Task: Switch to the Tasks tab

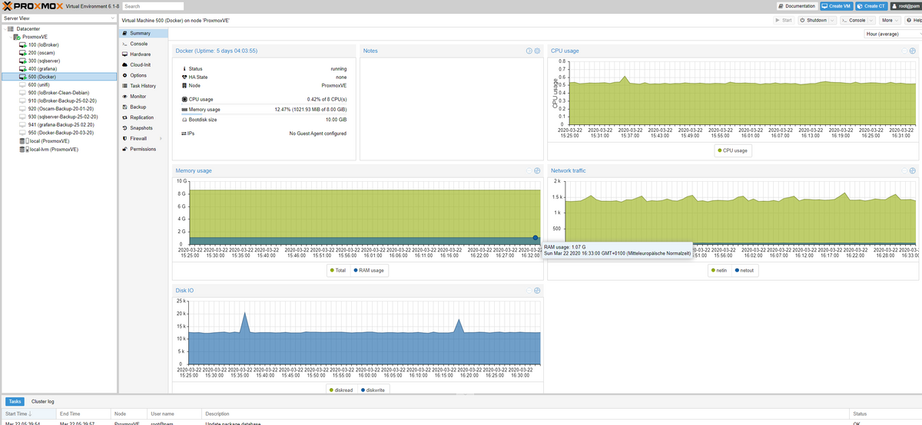Action: click(x=15, y=401)
